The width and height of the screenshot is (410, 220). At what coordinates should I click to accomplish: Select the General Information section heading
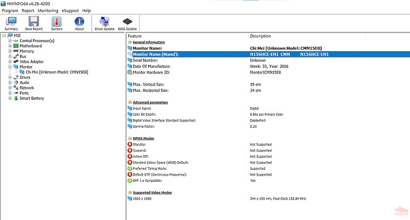(x=149, y=42)
